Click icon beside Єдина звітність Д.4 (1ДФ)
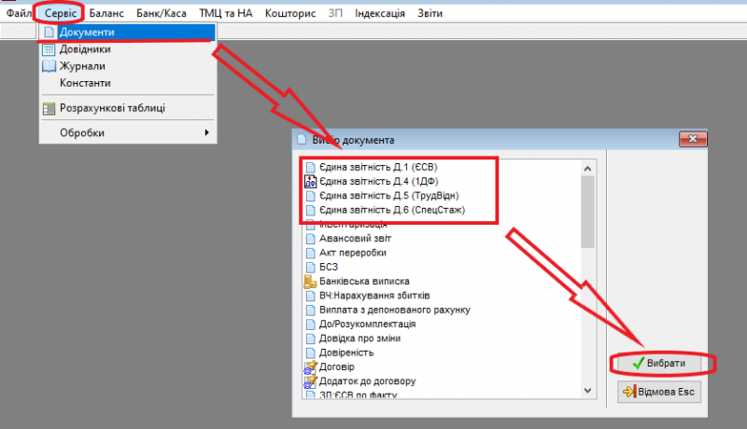The height and width of the screenshot is (429, 747). 311,182
